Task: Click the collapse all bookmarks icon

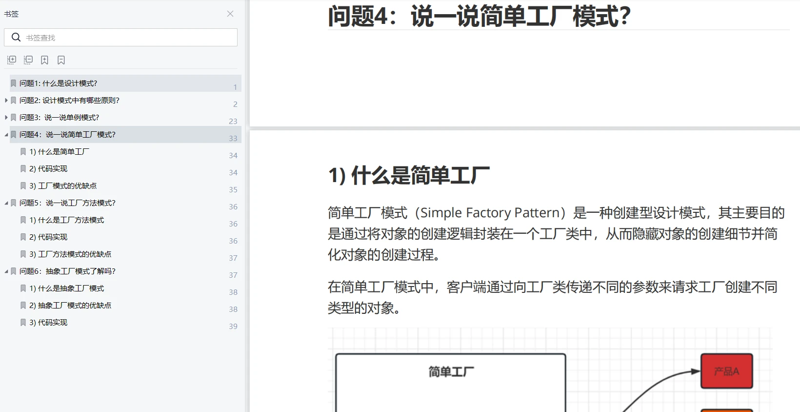Action: pos(28,60)
